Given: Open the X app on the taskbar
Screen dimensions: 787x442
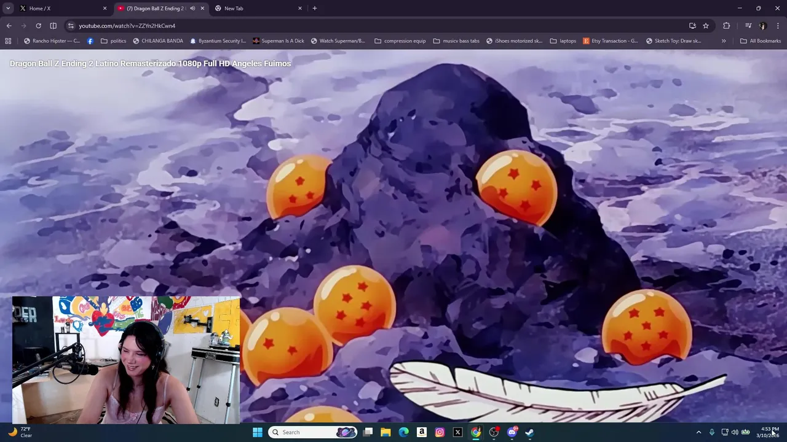Looking at the screenshot, I should click(x=457, y=432).
